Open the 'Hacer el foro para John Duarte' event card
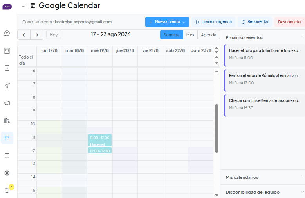 [265, 55]
